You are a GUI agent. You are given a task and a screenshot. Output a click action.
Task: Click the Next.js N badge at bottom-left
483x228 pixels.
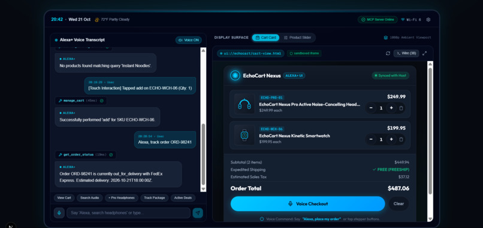pos(11,226)
